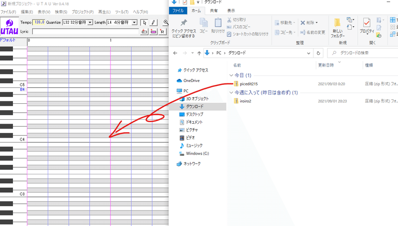Open UTAU ヘルプ(H) menu
Image resolution: width=398 pixels, height=226 pixels.
pos(140,12)
